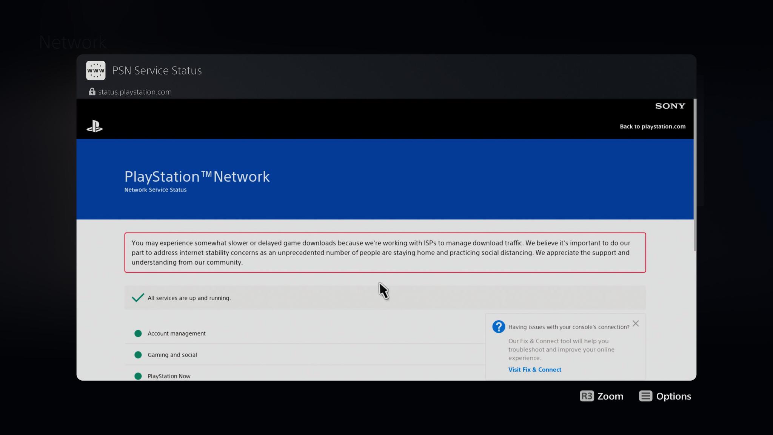Click the www browser icon
The height and width of the screenshot is (435, 773).
(x=95, y=71)
